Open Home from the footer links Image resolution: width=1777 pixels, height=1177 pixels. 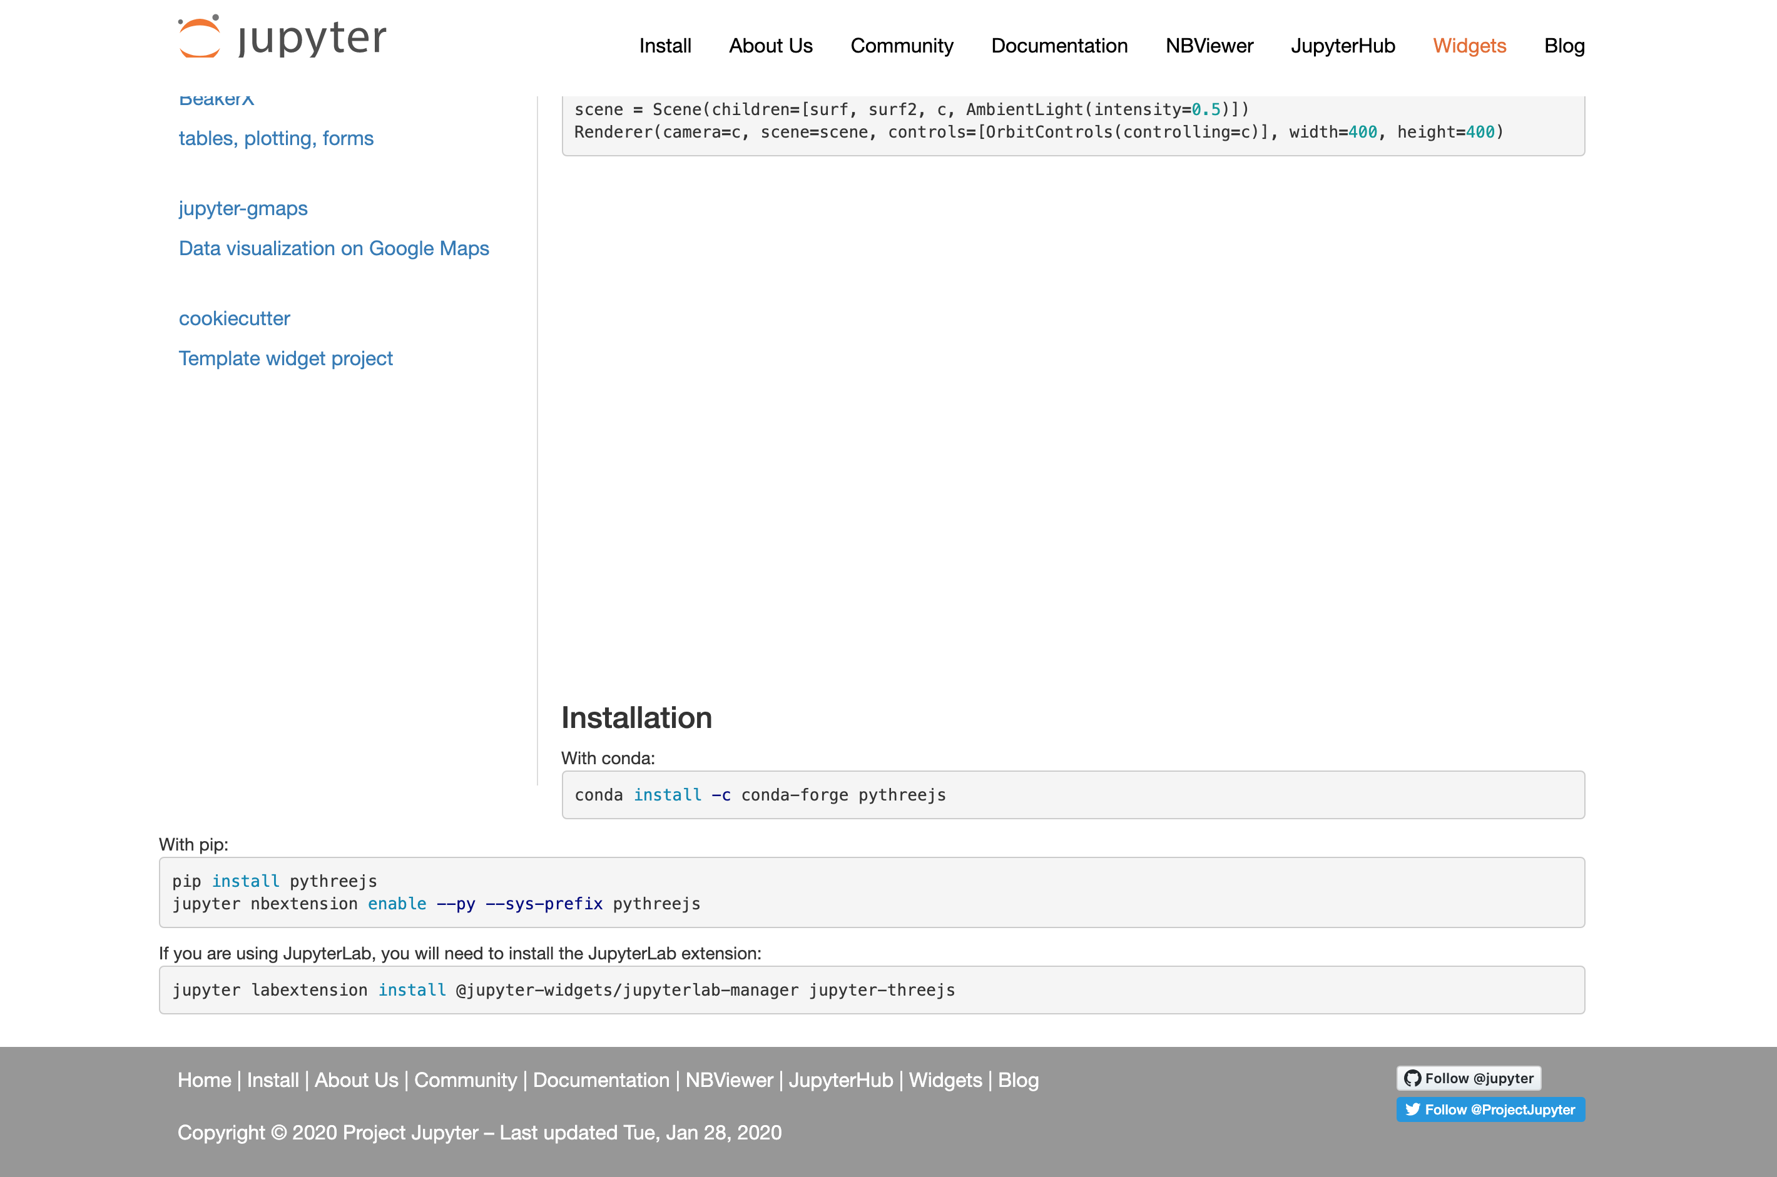coord(203,1079)
